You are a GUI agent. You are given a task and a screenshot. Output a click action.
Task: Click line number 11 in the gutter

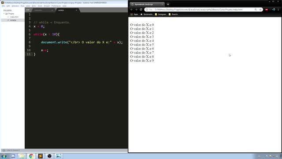[29, 54]
